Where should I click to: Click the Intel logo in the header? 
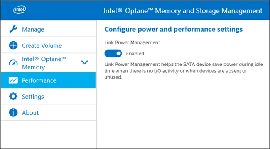(20, 10)
